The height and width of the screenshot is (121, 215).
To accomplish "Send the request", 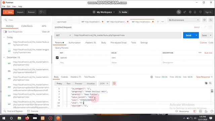I will click(188, 35).
